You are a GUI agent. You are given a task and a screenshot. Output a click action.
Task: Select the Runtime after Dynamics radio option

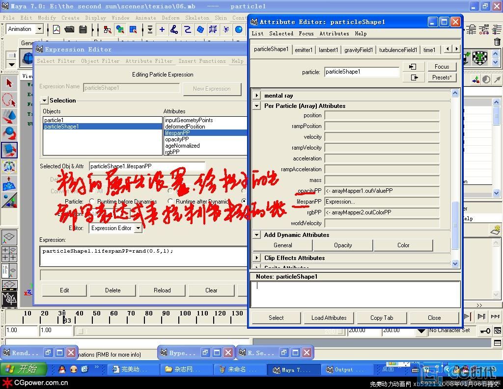170,202
